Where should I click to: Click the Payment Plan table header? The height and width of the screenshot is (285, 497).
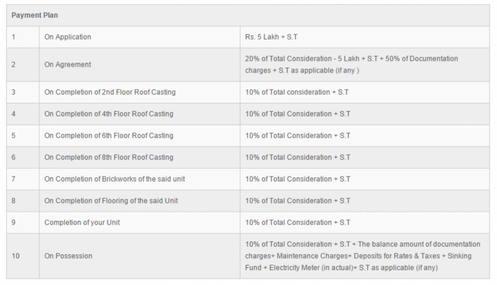[35, 16]
